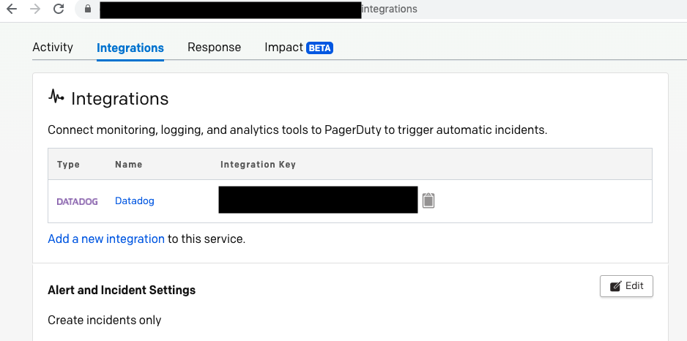Open the Activity tab

point(53,47)
